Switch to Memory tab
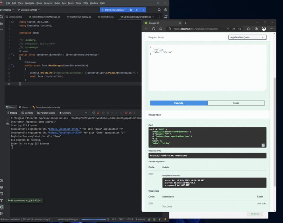This screenshot has height=223, width=283. (x=65, y=113)
